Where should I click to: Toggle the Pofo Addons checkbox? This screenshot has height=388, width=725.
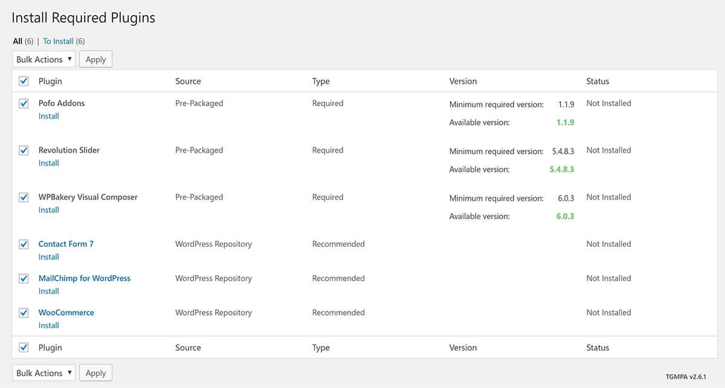(24, 104)
